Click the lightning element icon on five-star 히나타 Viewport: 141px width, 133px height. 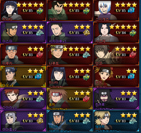click(x=40, y=11)
